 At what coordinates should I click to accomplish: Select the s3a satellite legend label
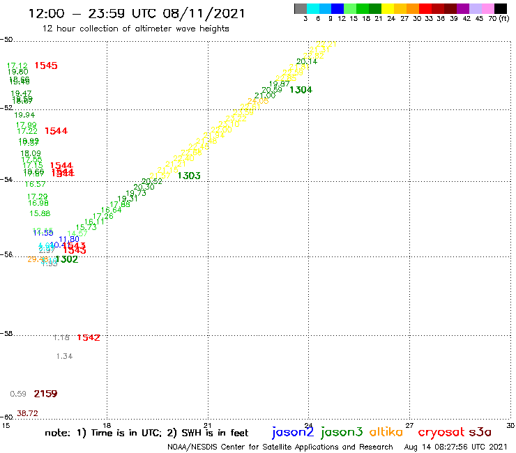(x=480, y=432)
